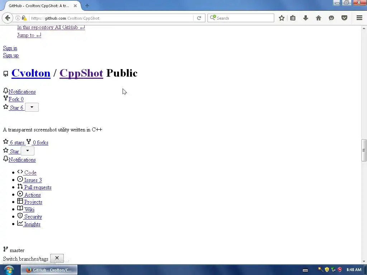Open the Issues 3 tab
This screenshot has width=367, height=275.
coord(33,180)
